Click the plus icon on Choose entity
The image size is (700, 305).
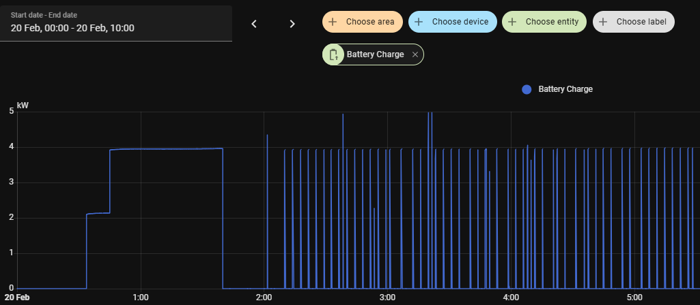click(x=512, y=22)
